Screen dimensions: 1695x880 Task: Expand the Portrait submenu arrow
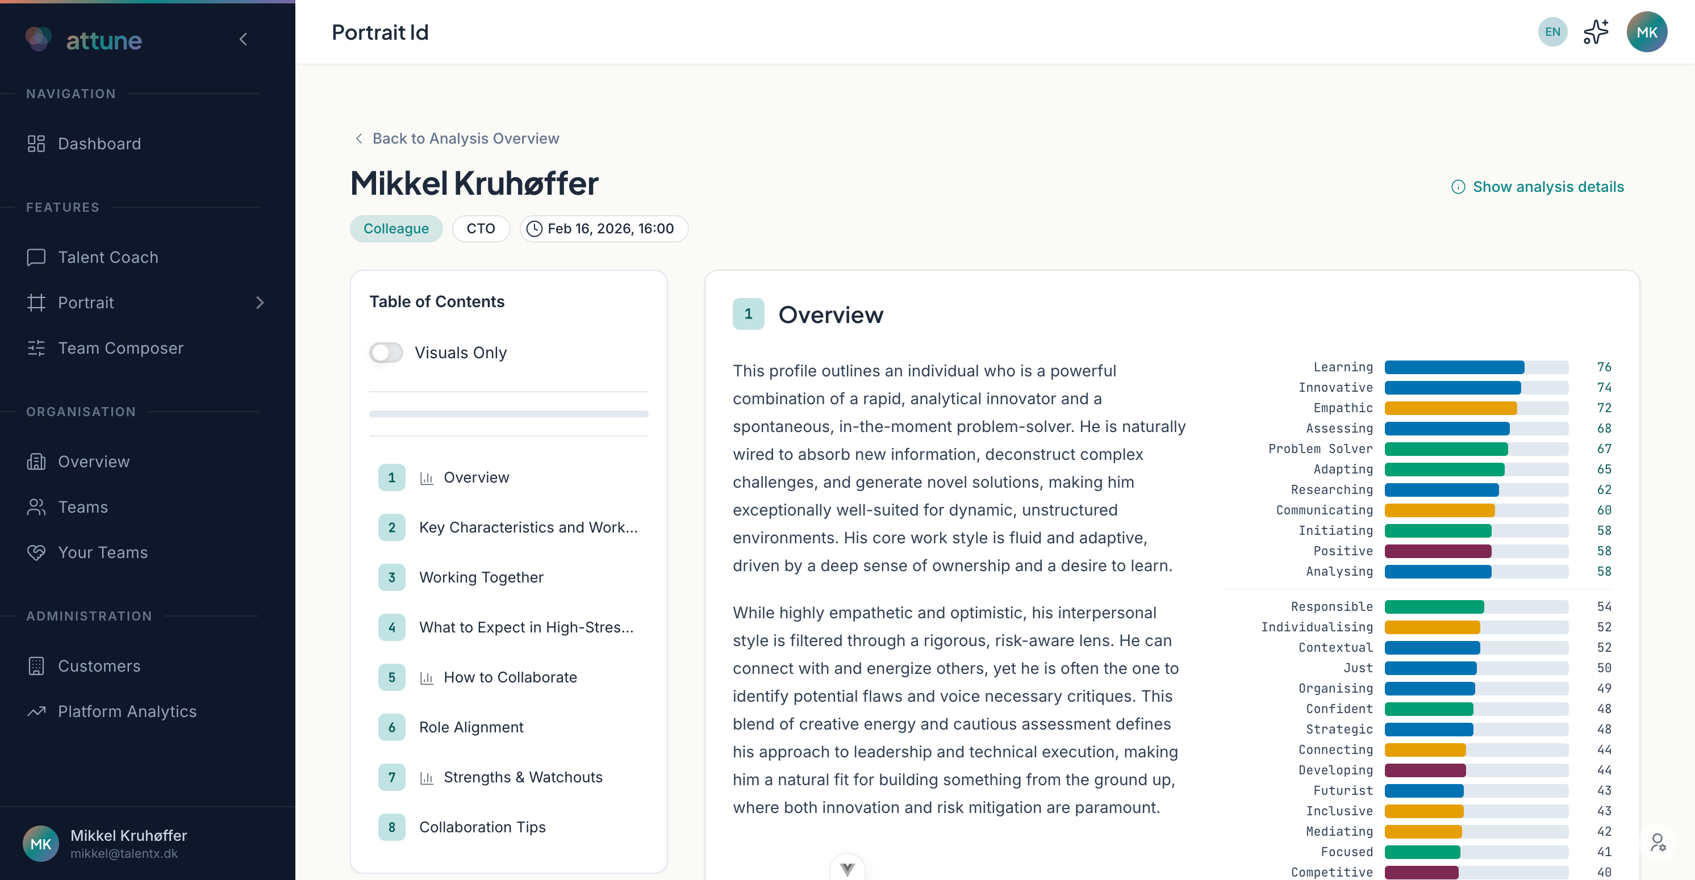(260, 303)
